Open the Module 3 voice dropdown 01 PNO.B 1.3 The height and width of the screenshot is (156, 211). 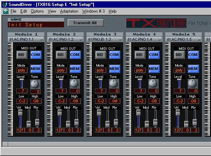[x=105, y=39]
